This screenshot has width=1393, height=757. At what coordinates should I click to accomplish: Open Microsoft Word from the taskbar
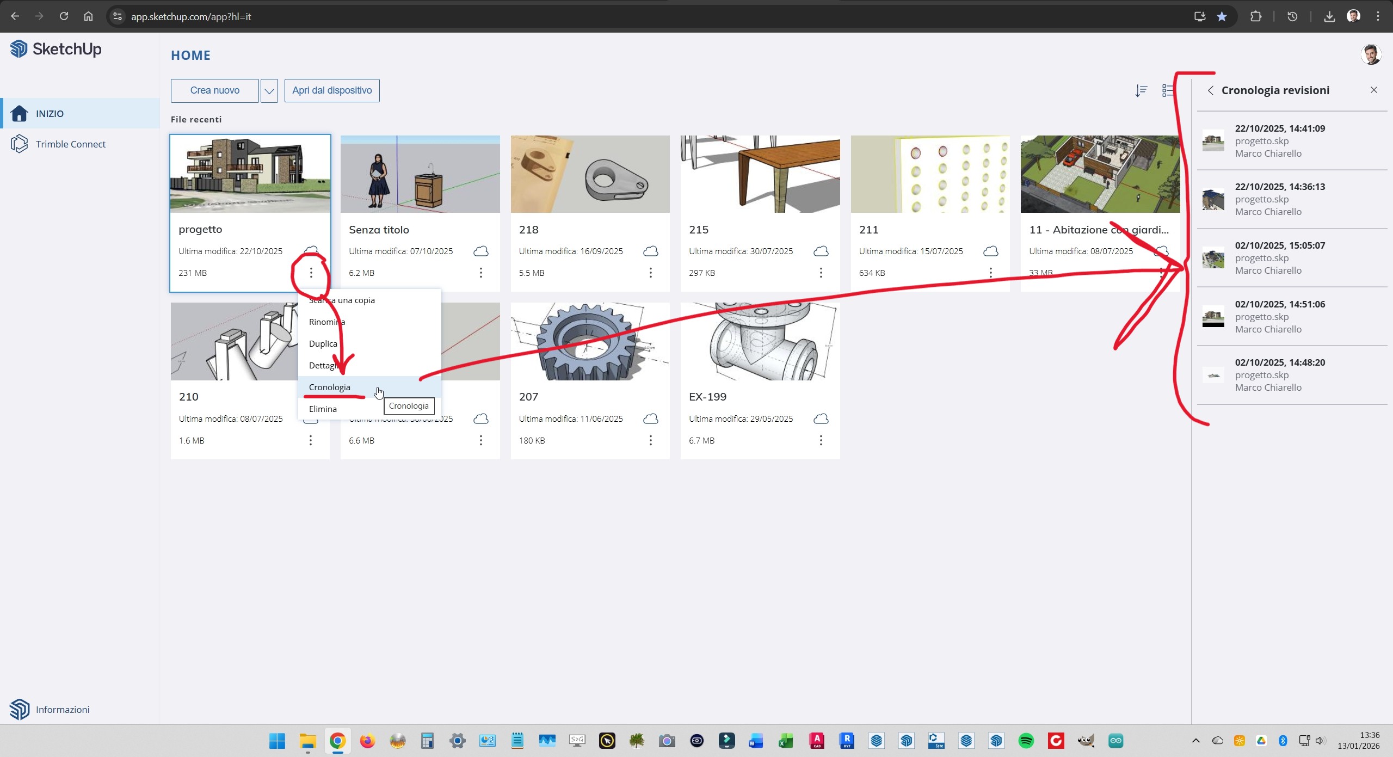point(755,741)
